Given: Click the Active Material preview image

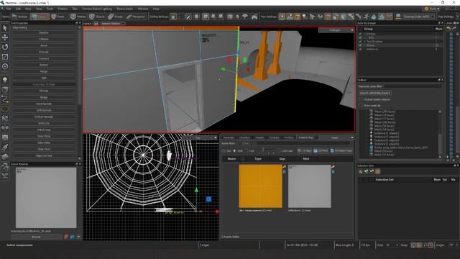Looking at the screenshot, I should tap(46, 198).
